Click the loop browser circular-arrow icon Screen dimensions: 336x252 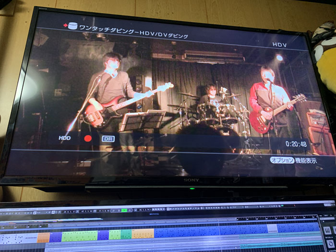(331, 244)
